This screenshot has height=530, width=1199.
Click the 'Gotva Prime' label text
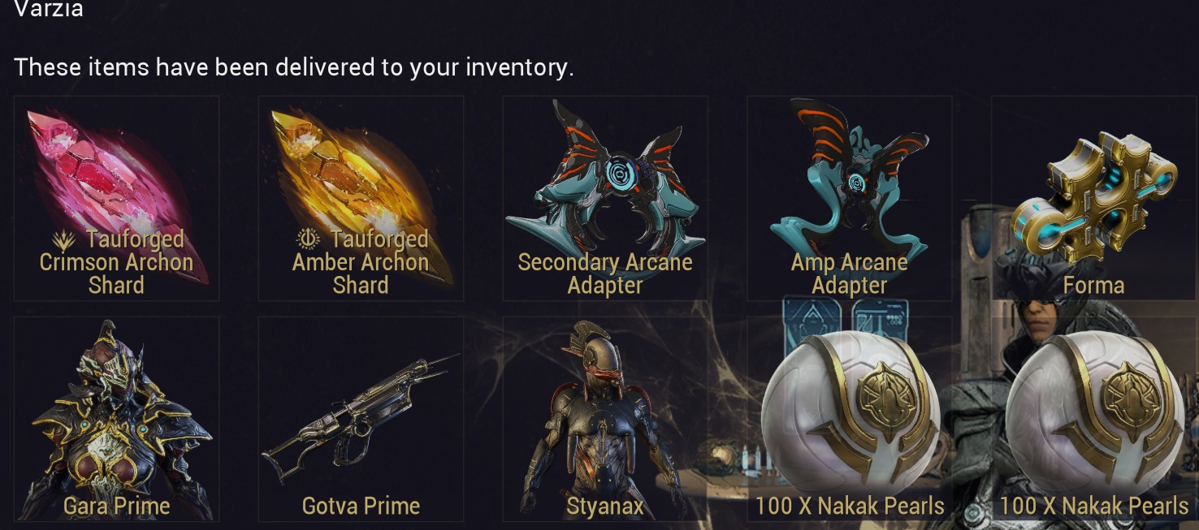coord(361,506)
